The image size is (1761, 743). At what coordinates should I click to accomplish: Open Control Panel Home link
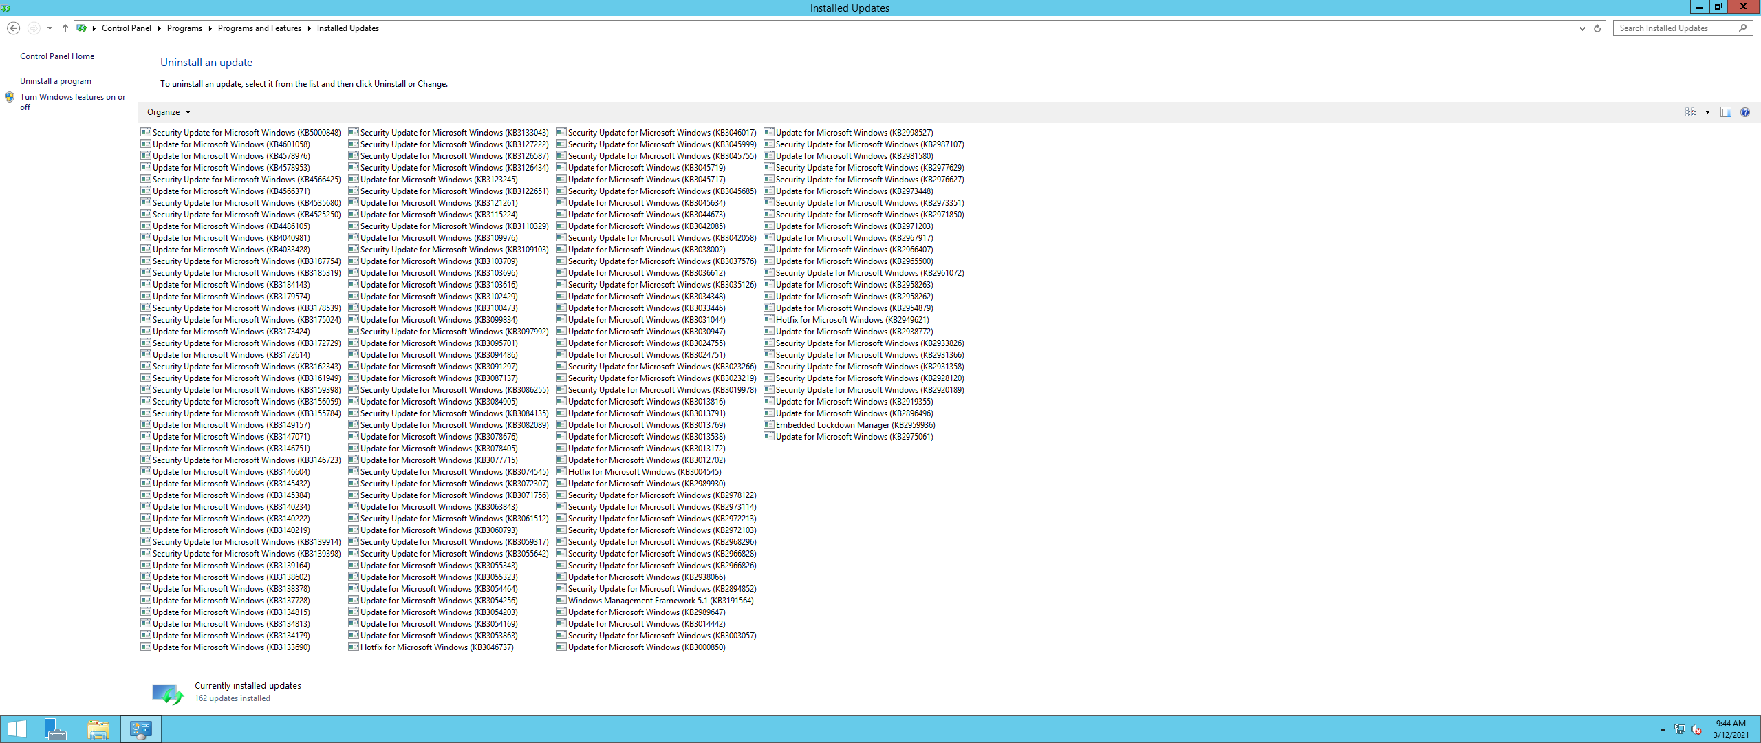57,56
